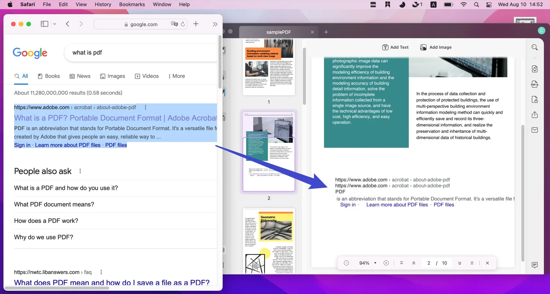Open the Safari File menu

[47, 4]
